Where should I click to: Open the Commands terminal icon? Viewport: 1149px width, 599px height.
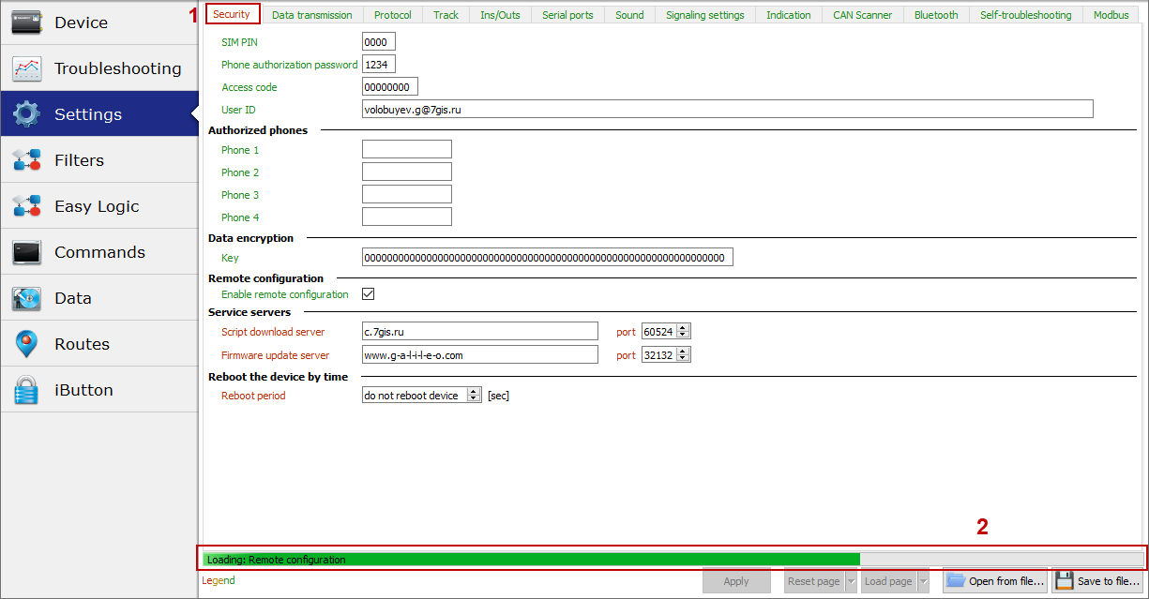click(26, 252)
